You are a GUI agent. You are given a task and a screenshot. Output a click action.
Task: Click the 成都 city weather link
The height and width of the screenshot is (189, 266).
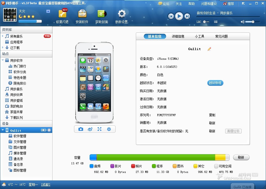tap(46, 185)
